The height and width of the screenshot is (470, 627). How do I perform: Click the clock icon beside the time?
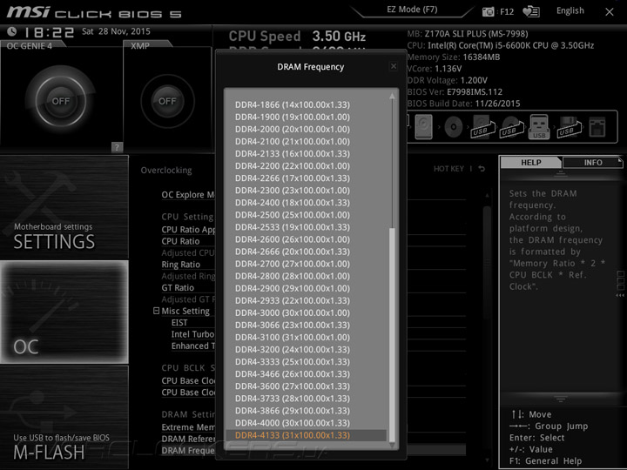click(x=12, y=31)
